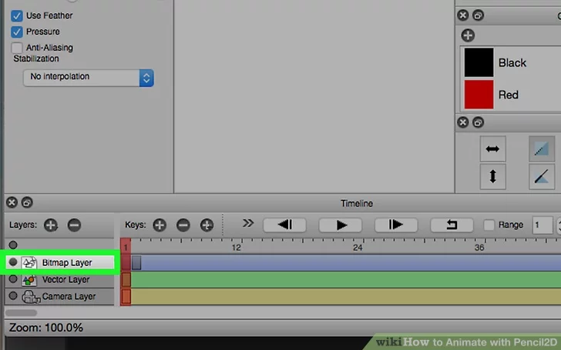Click the range start frame field
This screenshot has width=561, height=350.
[543, 225]
